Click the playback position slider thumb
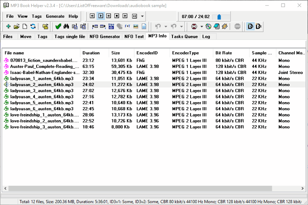Screen dimensions: 308x205 coord(219,17)
